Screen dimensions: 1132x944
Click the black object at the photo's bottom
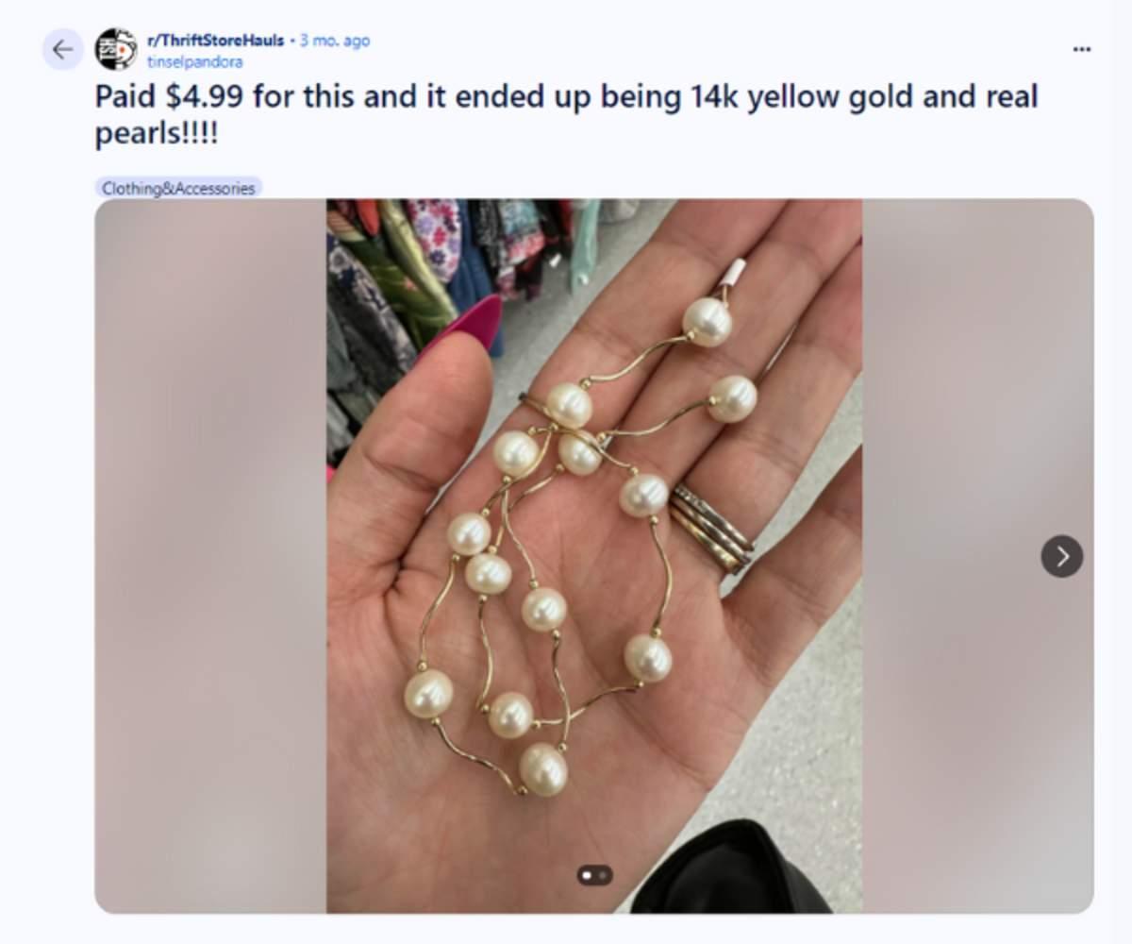point(731,868)
